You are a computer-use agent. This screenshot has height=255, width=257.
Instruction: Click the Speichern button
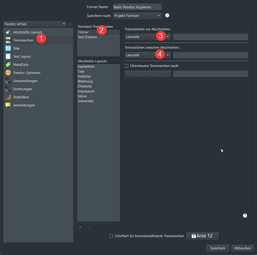pos(218,248)
